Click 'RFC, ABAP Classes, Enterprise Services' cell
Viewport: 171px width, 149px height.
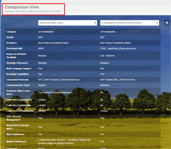(59, 80)
